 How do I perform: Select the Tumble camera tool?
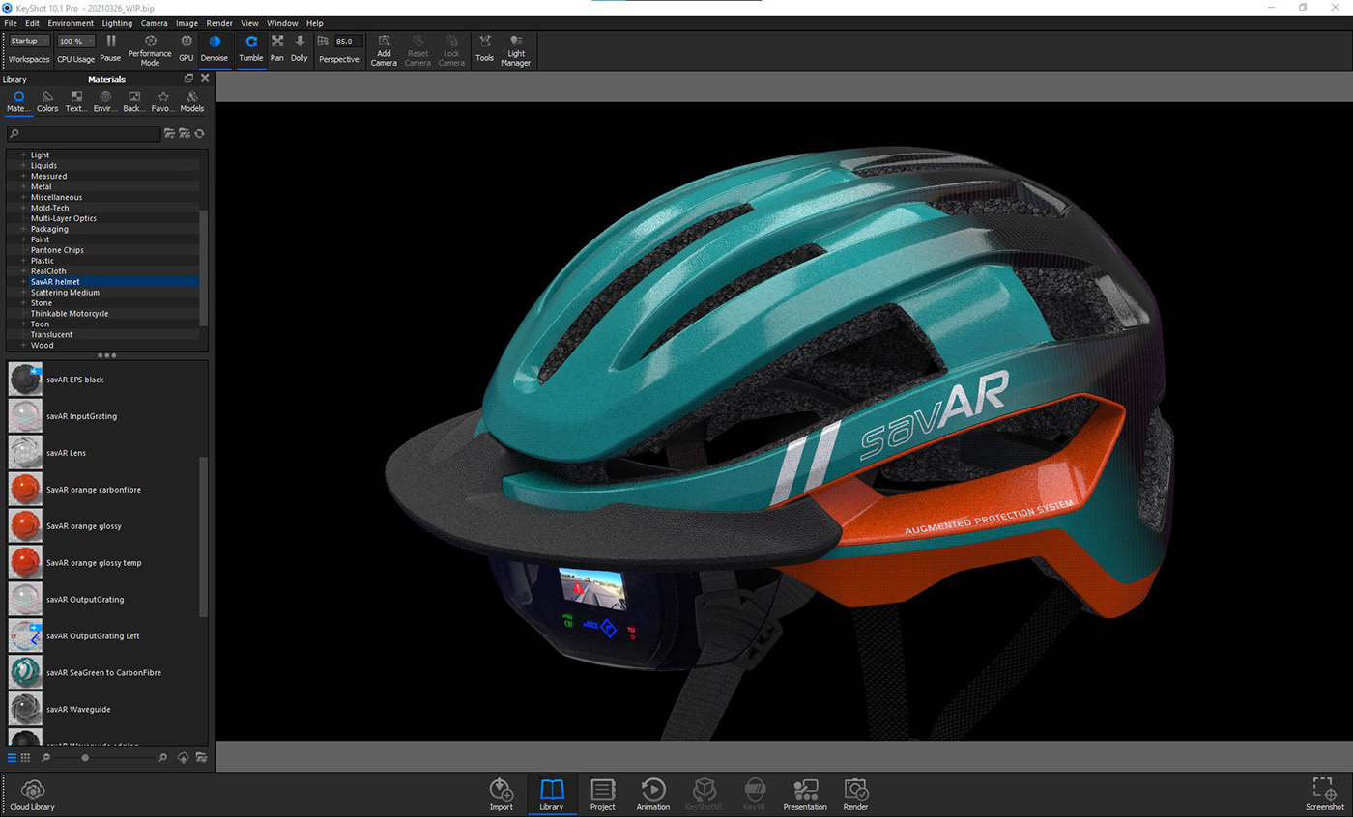pyautogui.click(x=251, y=45)
